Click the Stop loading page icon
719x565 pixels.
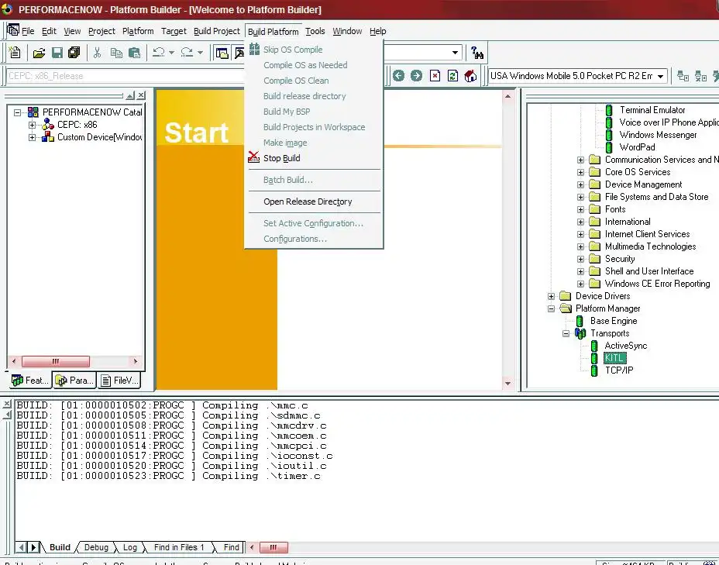435,76
